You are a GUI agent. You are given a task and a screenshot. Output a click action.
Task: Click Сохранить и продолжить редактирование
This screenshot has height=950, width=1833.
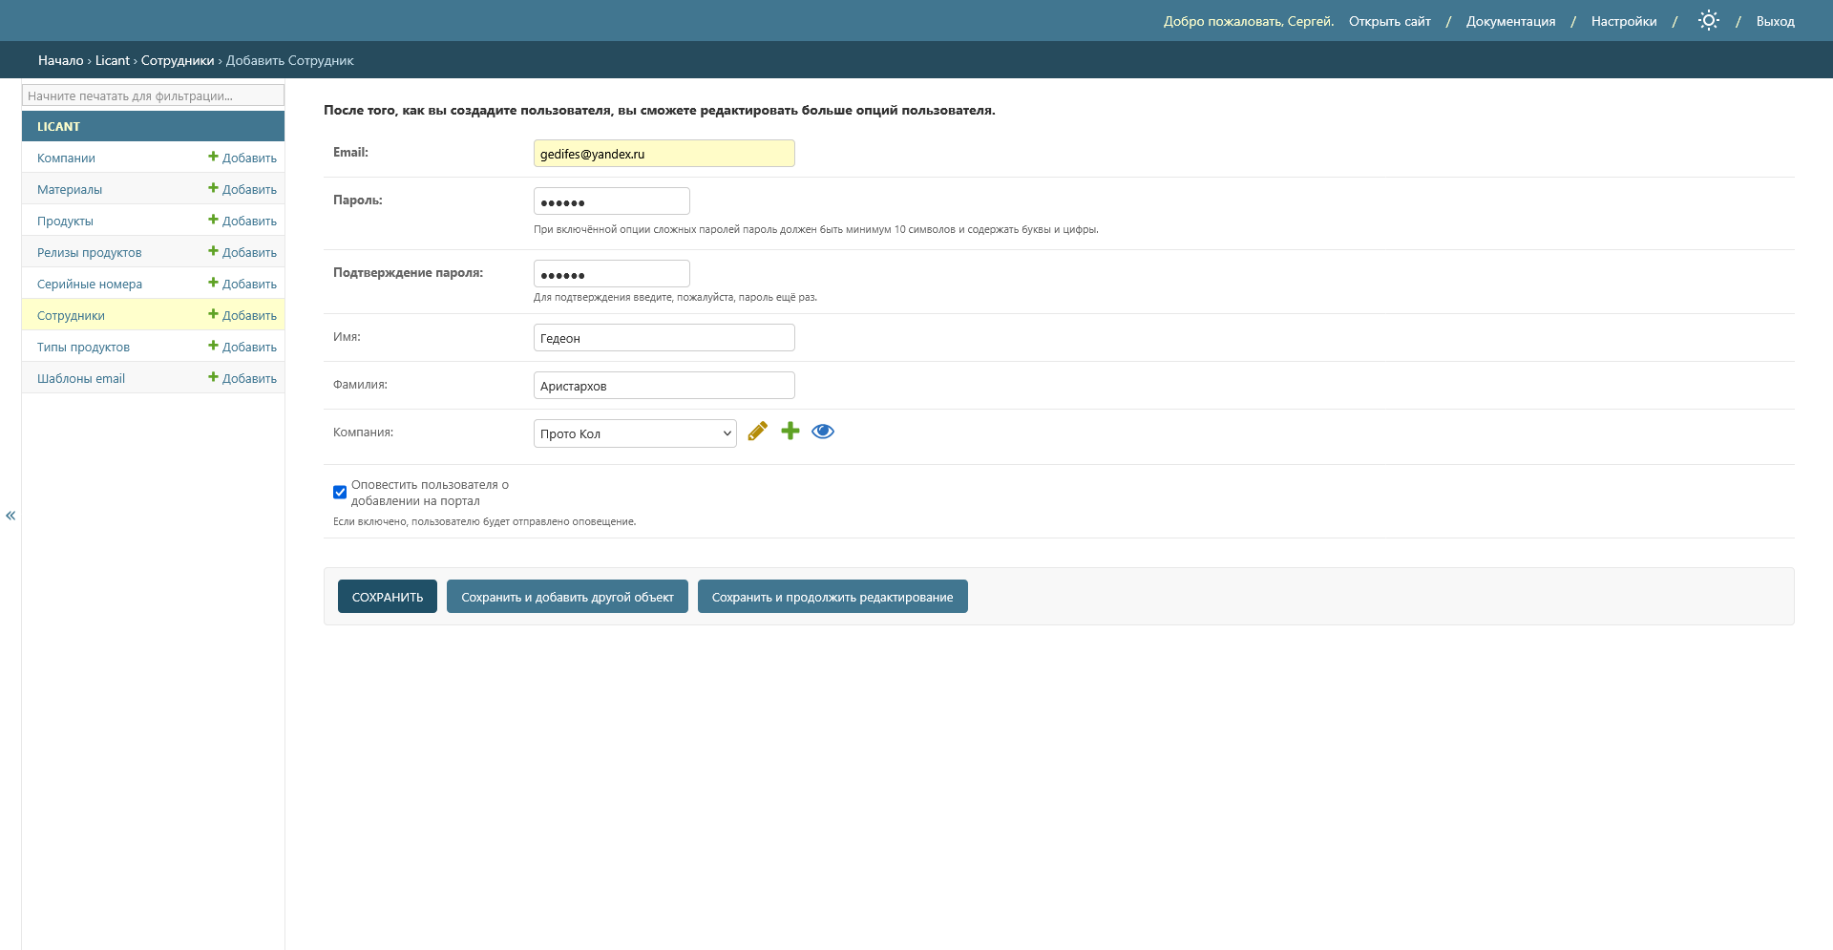[832, 597]
